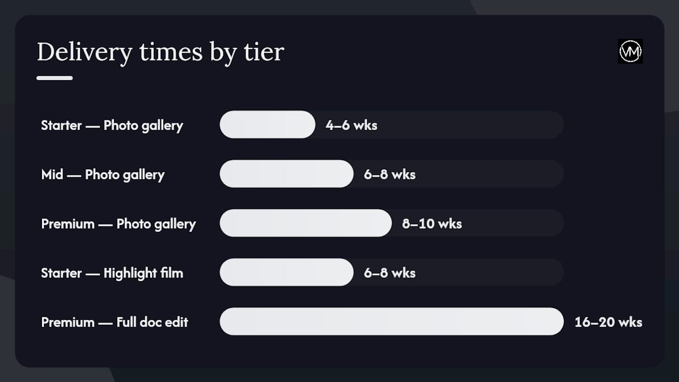Viewport: 679px width, 382px height.
Task: Select the Premium — Photo gallery label
Action: (x=118, y=224)
